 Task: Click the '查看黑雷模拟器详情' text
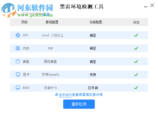click(x=87, y=95)
